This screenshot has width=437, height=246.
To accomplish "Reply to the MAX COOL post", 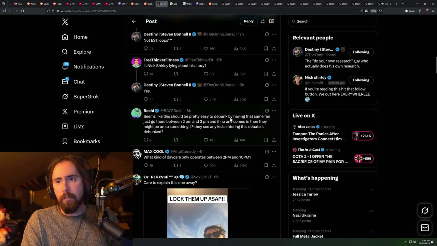I will [146, 165].
